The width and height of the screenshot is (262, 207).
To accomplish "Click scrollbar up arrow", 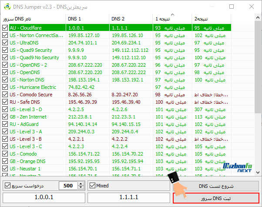I will point(258,17).
